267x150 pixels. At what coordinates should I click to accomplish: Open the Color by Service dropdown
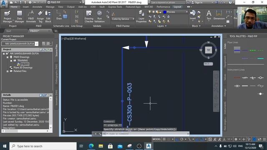(123, 19)
